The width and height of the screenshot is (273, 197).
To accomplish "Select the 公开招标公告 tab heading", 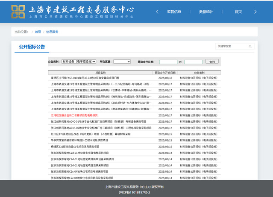I will tap(32, 47).
